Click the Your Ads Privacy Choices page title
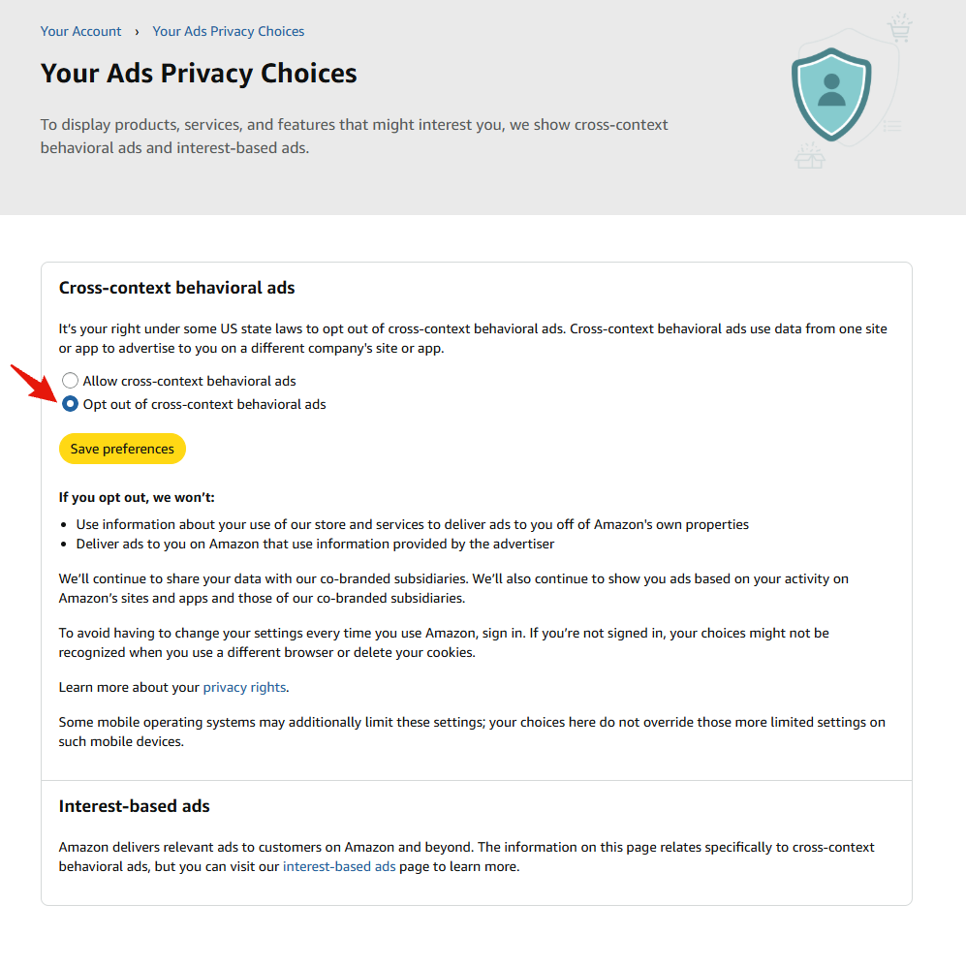966x966 pixels. (x=199, y=74)
